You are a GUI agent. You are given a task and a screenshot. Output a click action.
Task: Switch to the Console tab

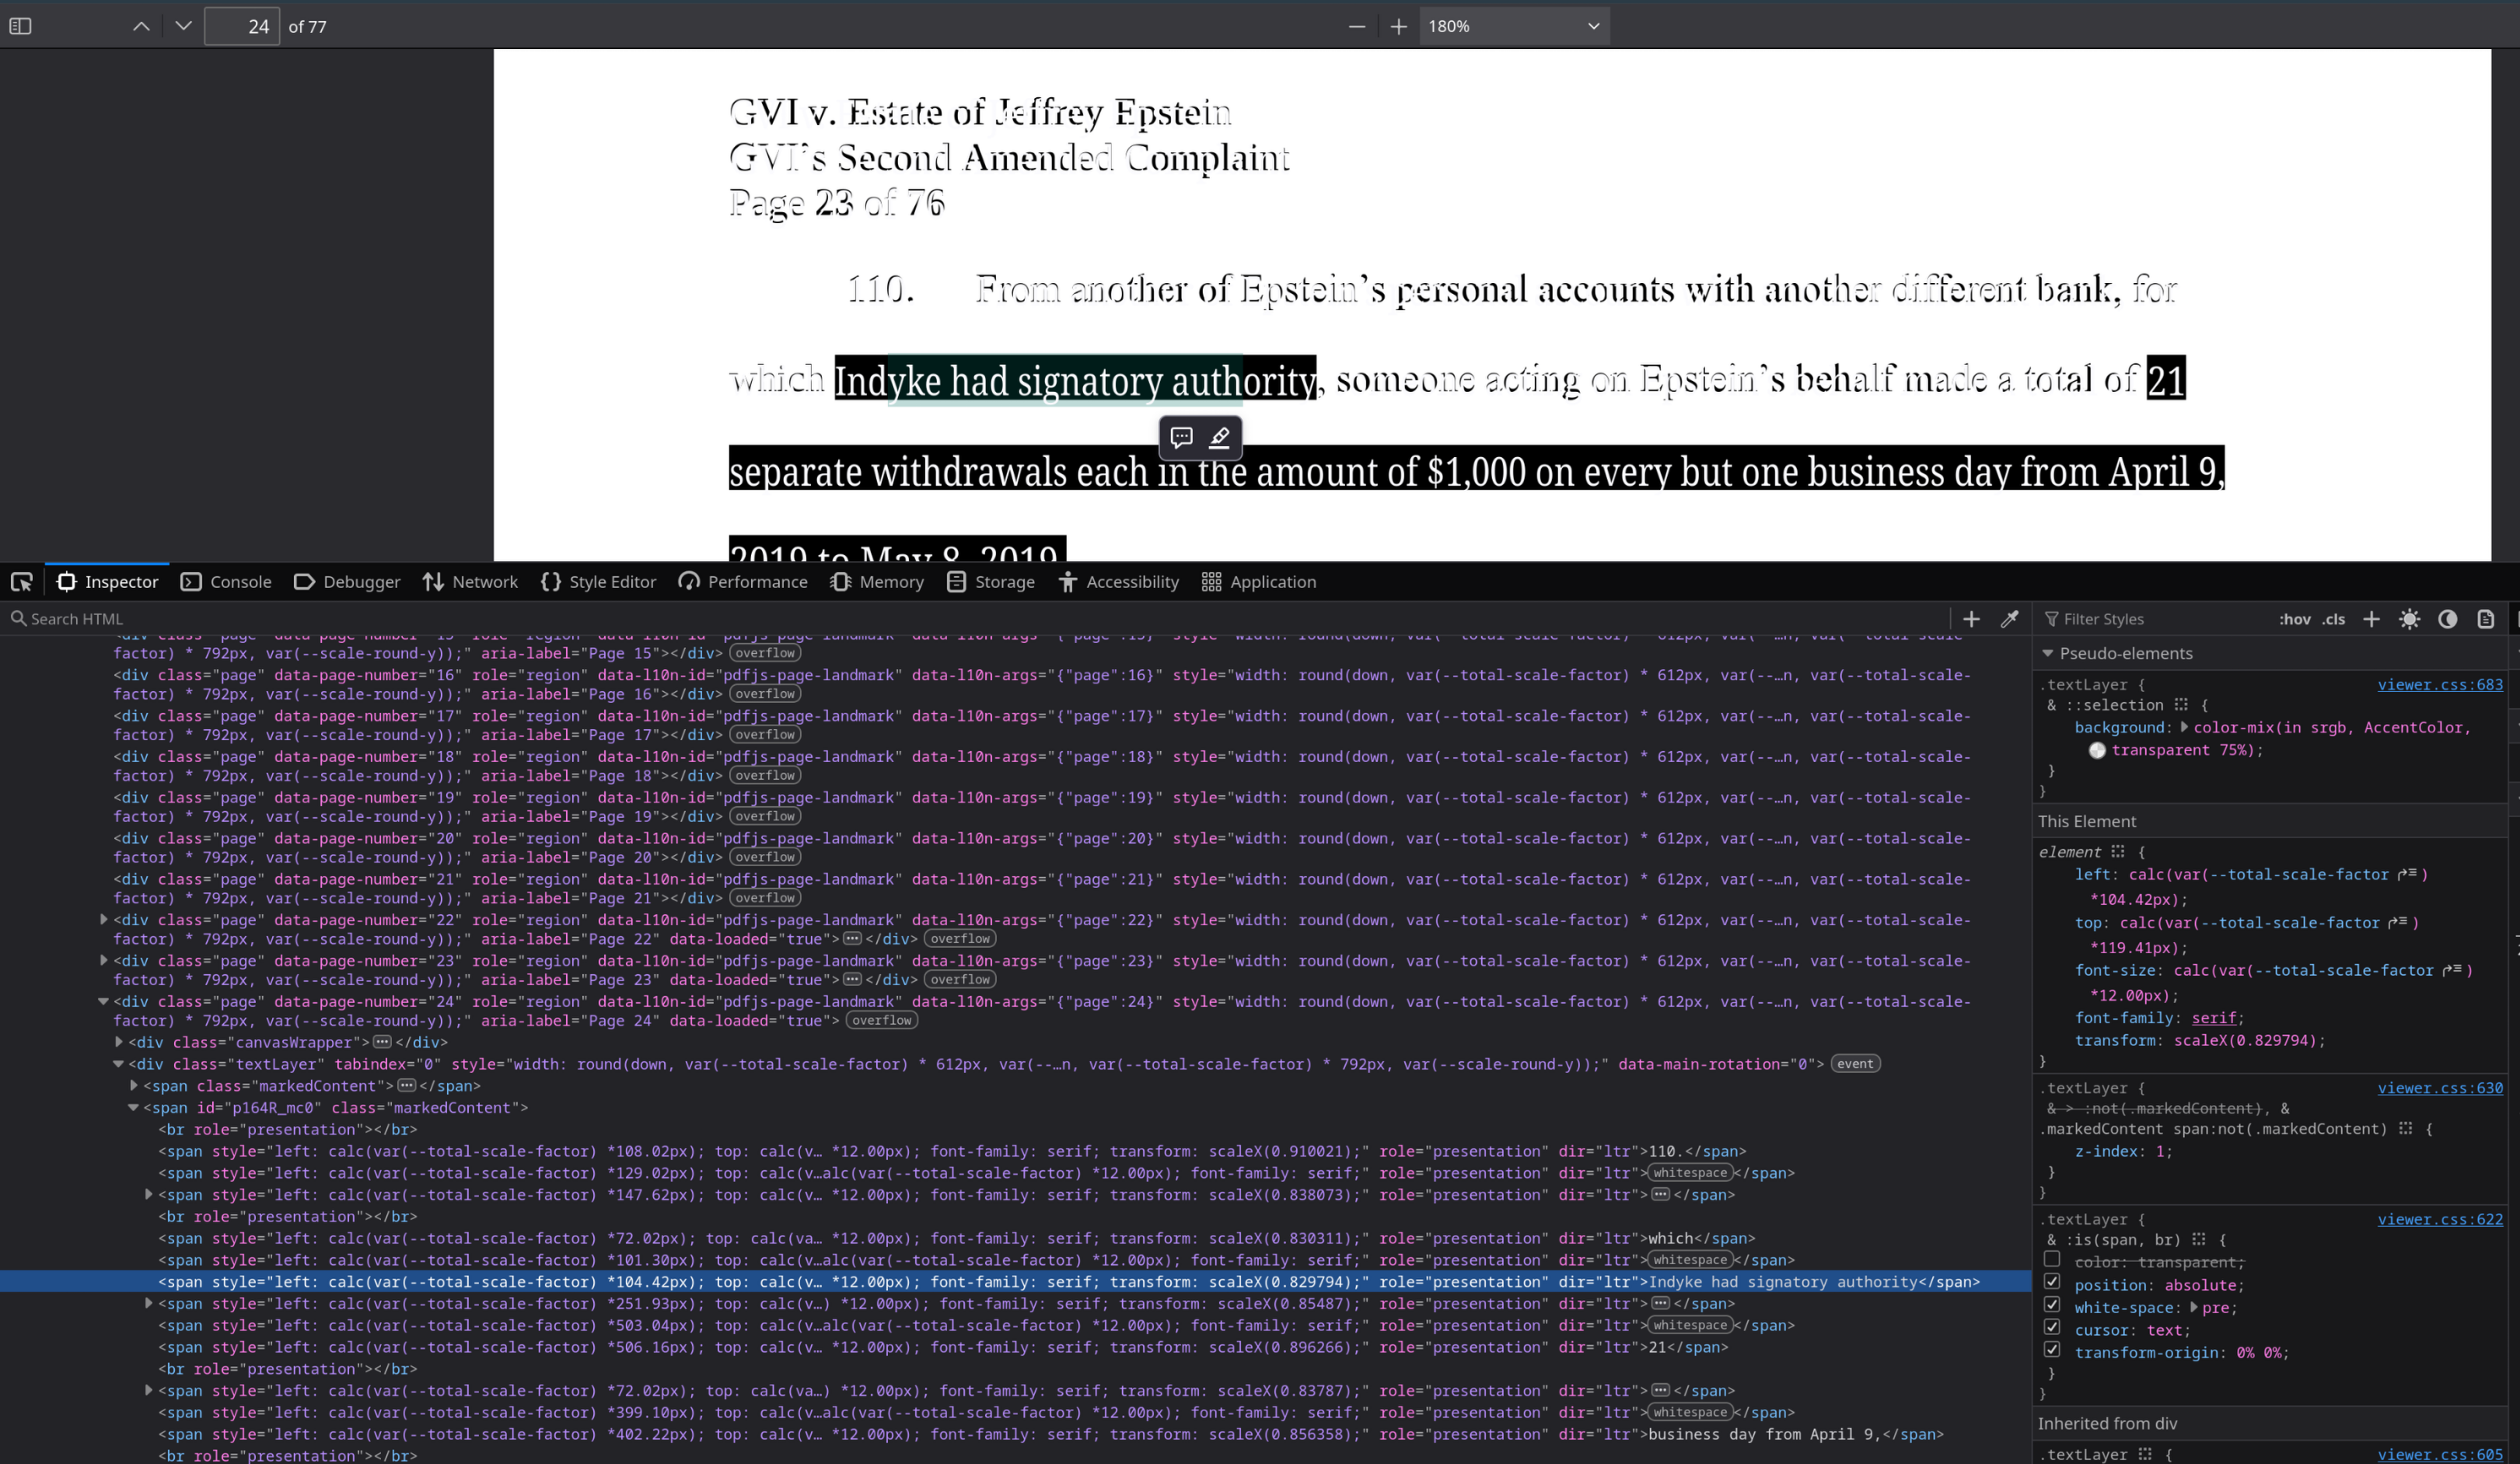pyautogui.click(x=226, y=582)
